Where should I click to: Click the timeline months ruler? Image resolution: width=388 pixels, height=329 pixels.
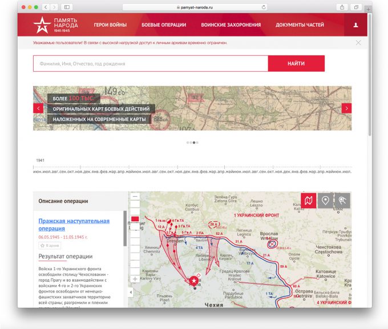192,170
